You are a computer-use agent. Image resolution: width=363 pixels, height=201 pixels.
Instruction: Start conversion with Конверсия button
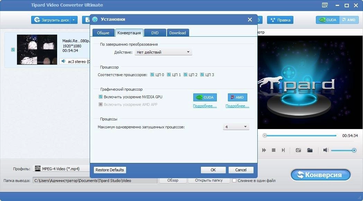pos(321,175)
